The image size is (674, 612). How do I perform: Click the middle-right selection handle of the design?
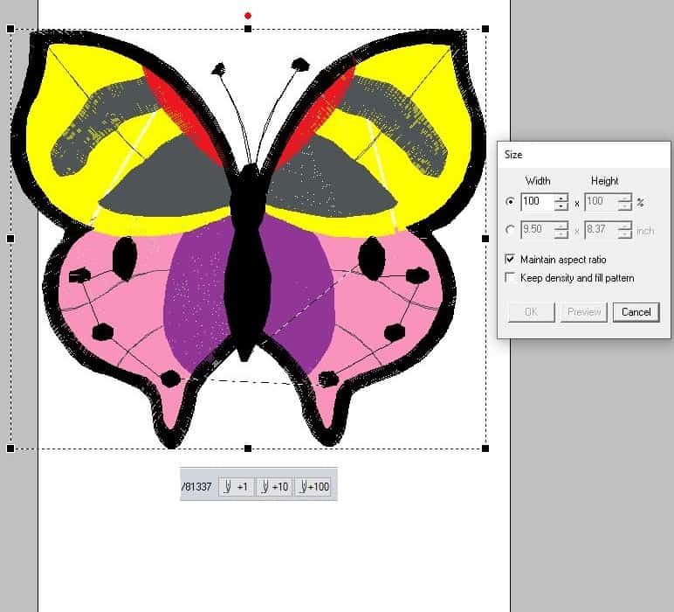485,239
